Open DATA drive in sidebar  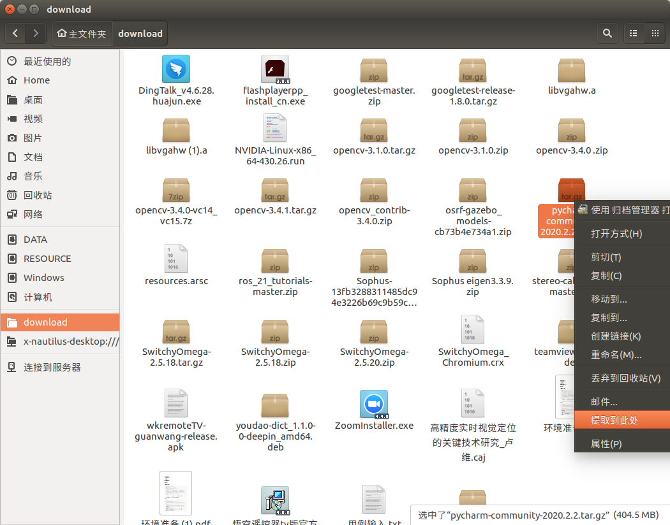60,240
